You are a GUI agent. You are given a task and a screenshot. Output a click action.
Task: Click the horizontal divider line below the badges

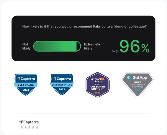coord(84,114)
